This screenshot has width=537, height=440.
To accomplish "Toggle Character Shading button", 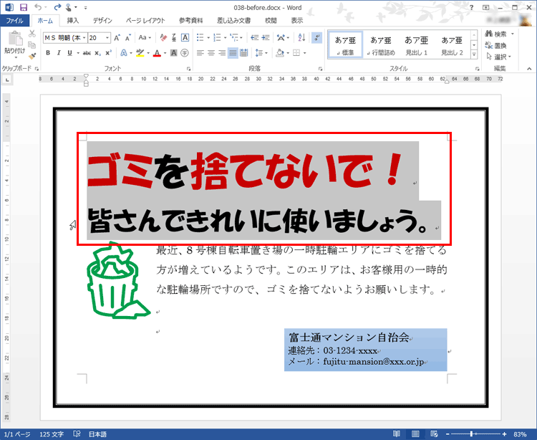I will [x=174, y=53].
